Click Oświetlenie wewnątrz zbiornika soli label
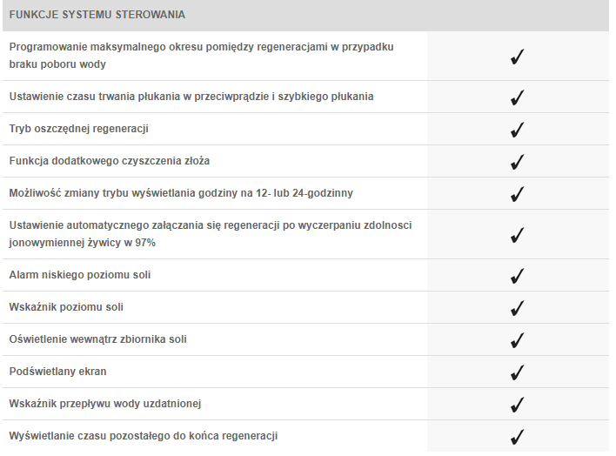The image size is (616, 456). (x=98, y=339)
